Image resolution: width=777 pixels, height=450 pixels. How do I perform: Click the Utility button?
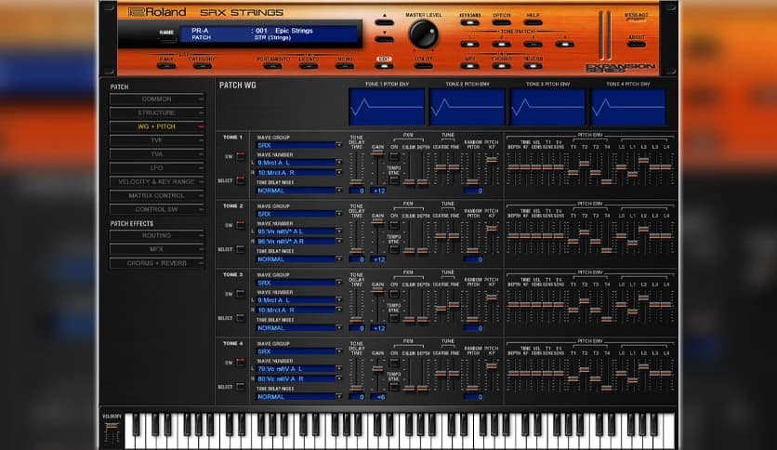click(423, 65)
